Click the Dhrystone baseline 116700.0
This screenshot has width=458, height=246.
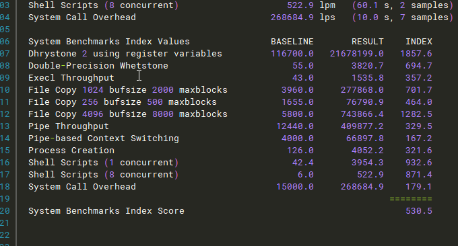(292, 54)
